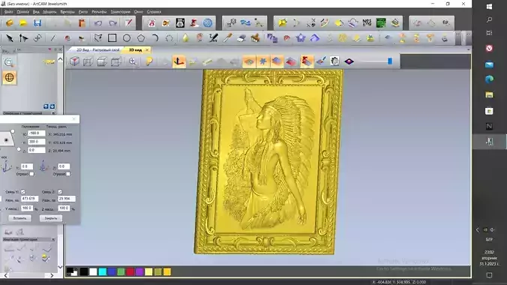Click the magnifier preview icon in left panel
This screenshot has height=285, width=507.
coord(9,62)
